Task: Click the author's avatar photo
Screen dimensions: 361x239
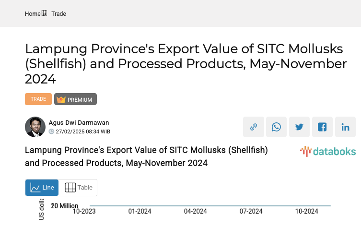Action: tap(35, 127)
